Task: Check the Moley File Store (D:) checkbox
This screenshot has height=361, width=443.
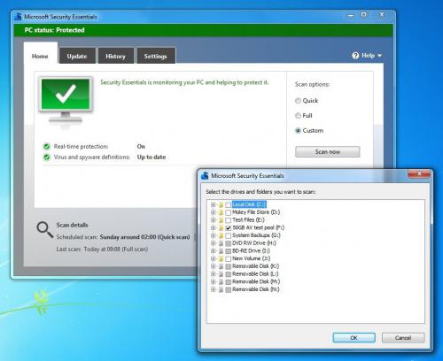Action: (x=228, y=212)
